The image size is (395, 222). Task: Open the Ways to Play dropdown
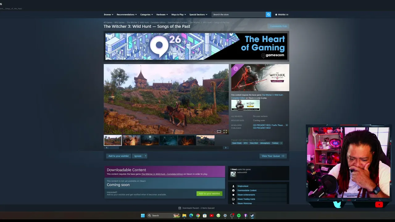[x=179, y=14]
